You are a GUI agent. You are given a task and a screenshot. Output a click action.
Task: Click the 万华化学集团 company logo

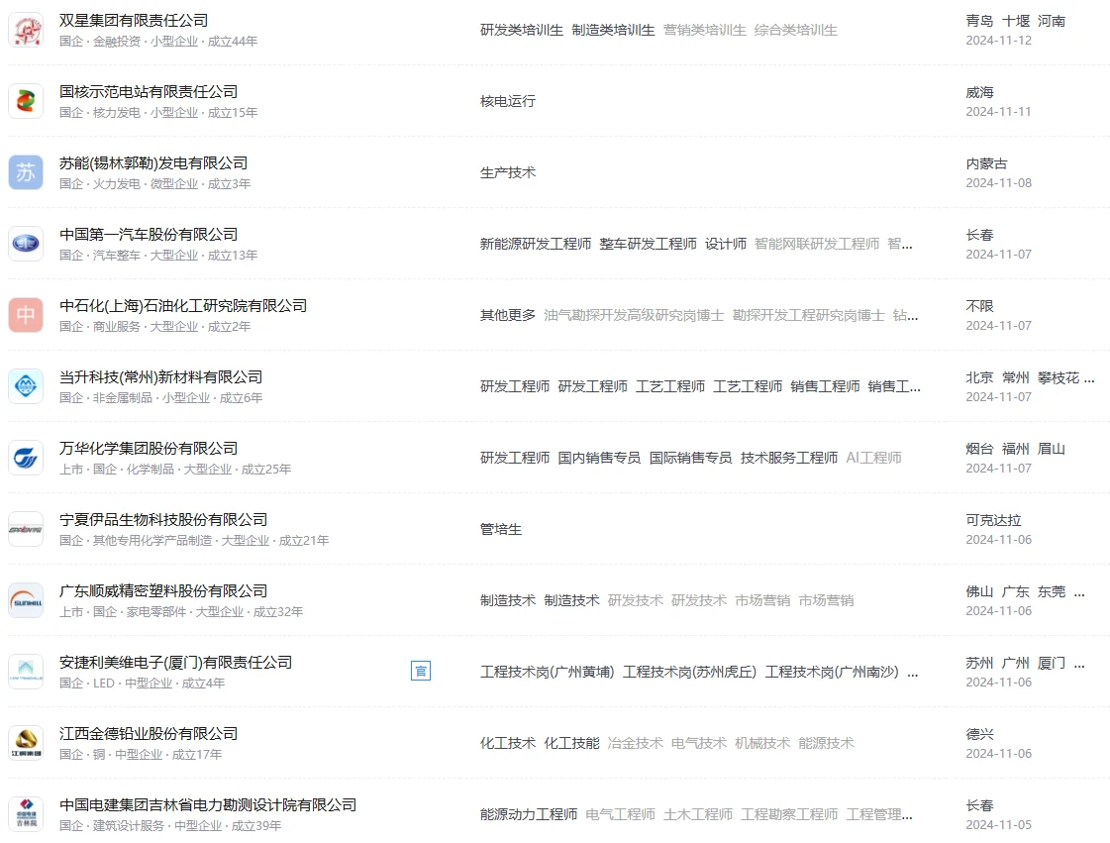(x=26, y=459)
